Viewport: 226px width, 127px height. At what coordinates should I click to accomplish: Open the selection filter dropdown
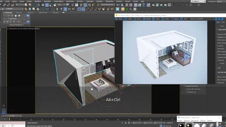[20, 5]
